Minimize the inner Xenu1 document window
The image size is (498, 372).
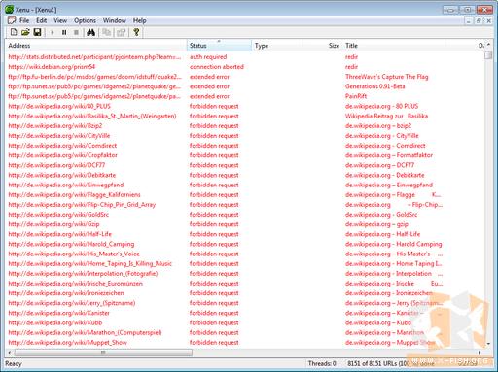pyautogui.click(x=468, y=21)
